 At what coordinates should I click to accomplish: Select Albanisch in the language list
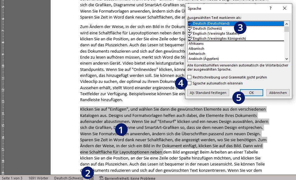tap(236, 49)
